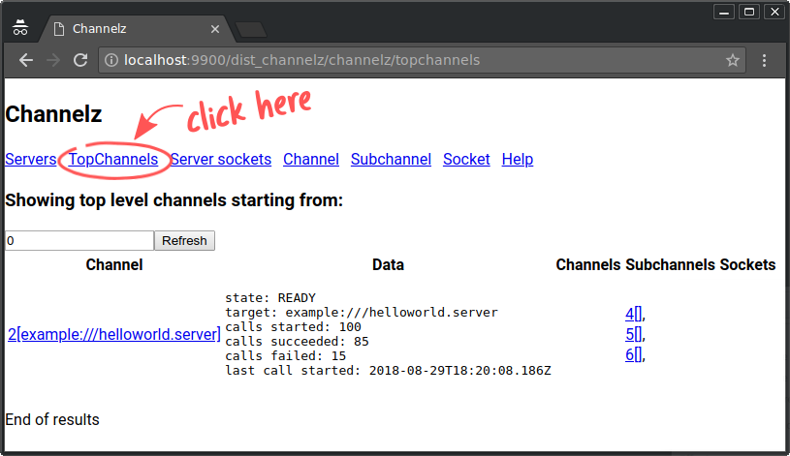The height and width of the screenshot is (456, 790).
Task: Select the Channelz browser tab
Action: point(126,29)
